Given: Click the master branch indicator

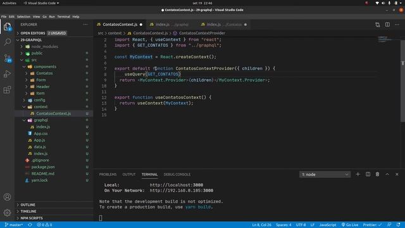Looking at the screenshot, I should click(14, 225).
